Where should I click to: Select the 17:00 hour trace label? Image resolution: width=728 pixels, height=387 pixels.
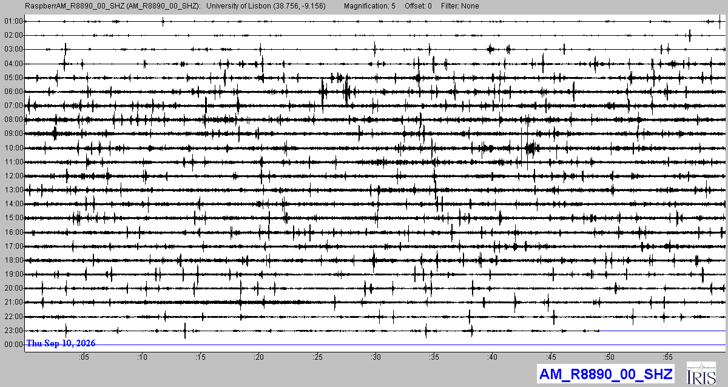pyautogui.click(x=13, y=246)
